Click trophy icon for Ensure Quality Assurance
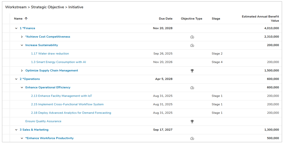Image resolution: width=283 pixels, height=144 pixels. point(192,121)
